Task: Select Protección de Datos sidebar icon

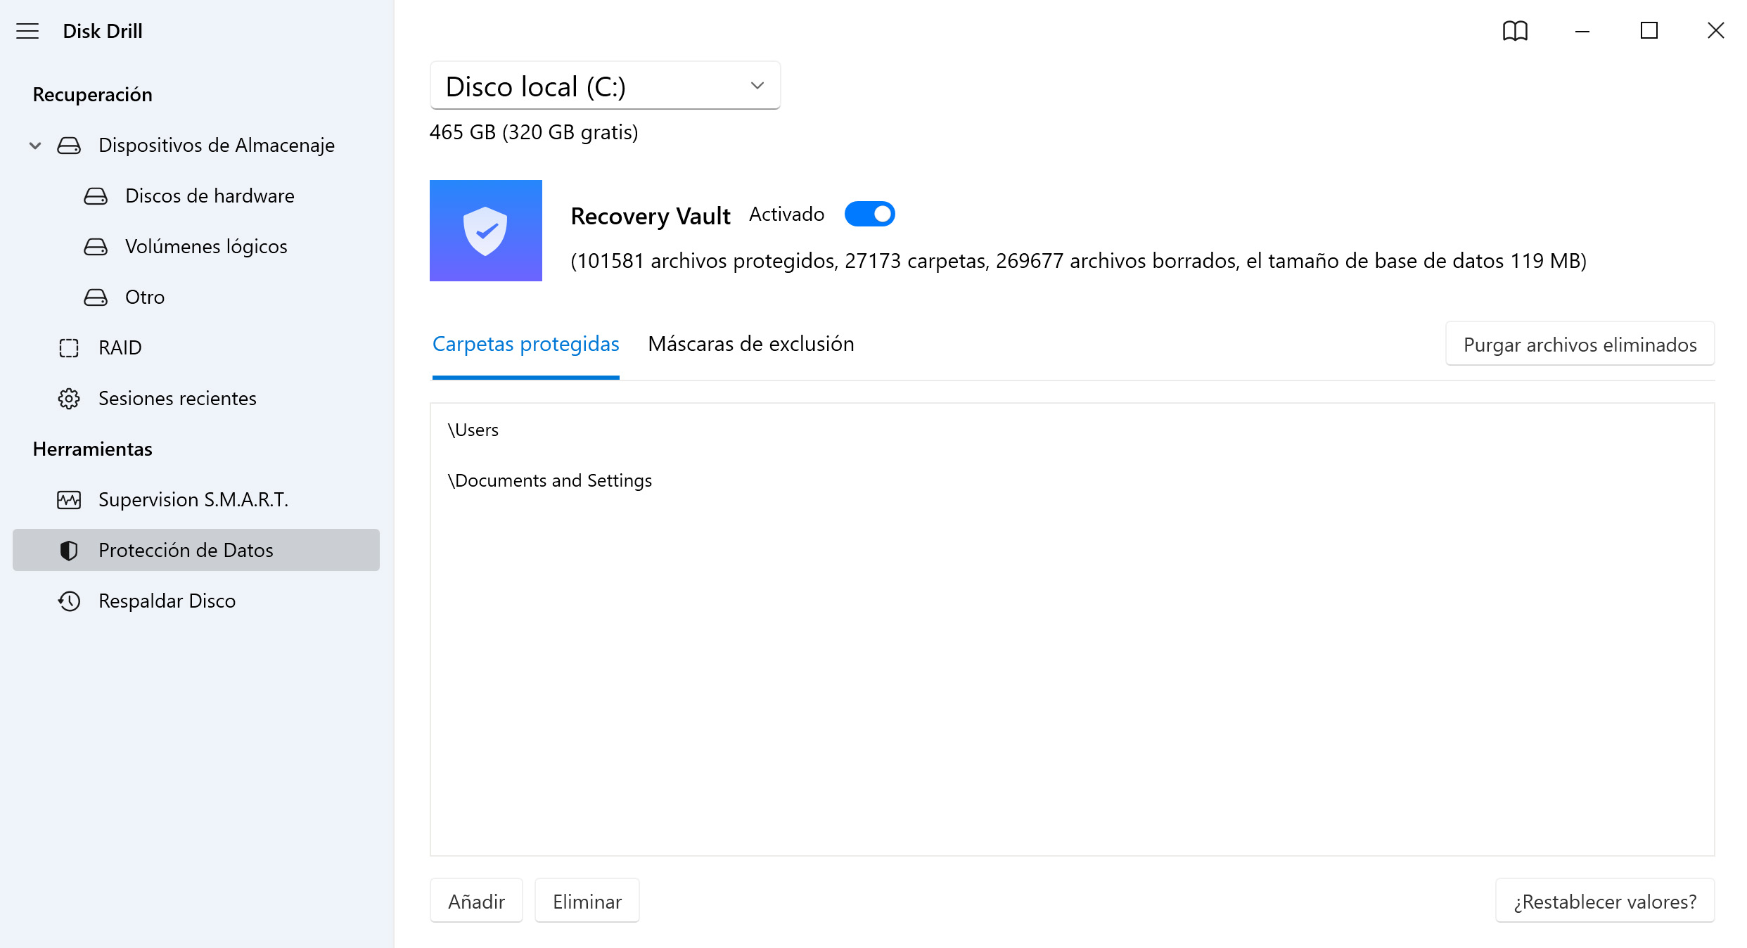Action: point(70,550)
